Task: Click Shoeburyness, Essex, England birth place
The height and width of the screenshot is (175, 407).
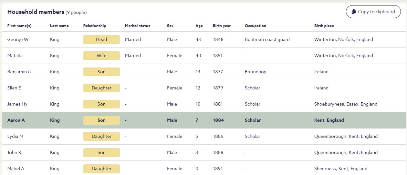Action: (346, 104)
